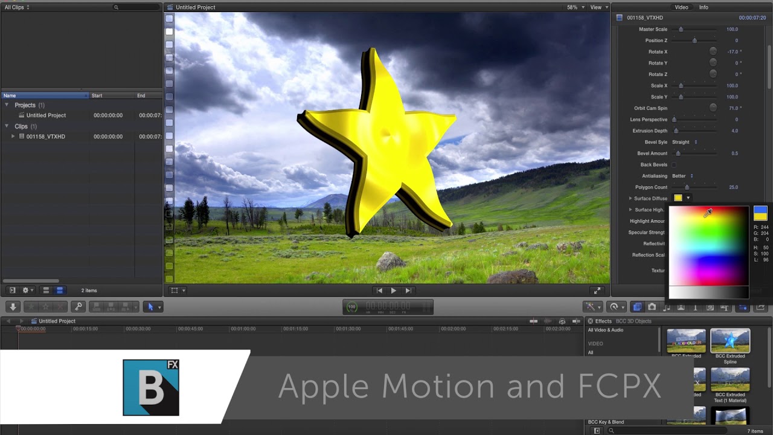This screenshot has width=773, height=435.
Task: Expand Surface Diffuse disclosure triangle
Action: coord(630,198)
